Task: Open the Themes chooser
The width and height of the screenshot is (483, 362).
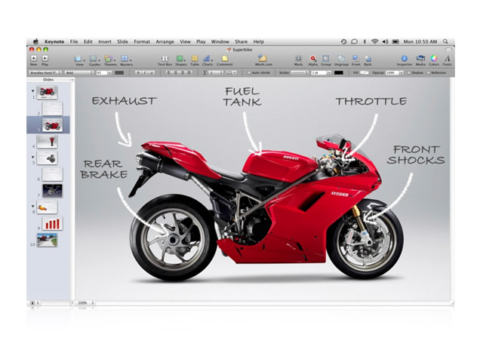Action: click(110, 60)
